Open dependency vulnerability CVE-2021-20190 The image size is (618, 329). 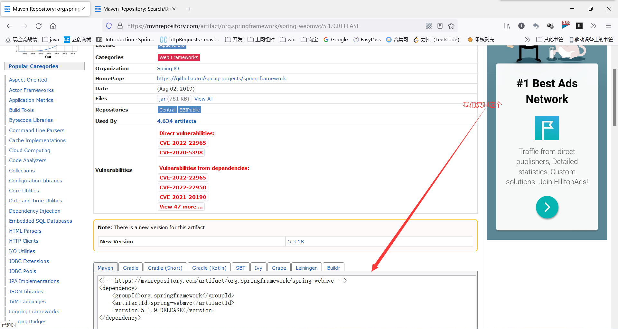pos(183,197)
